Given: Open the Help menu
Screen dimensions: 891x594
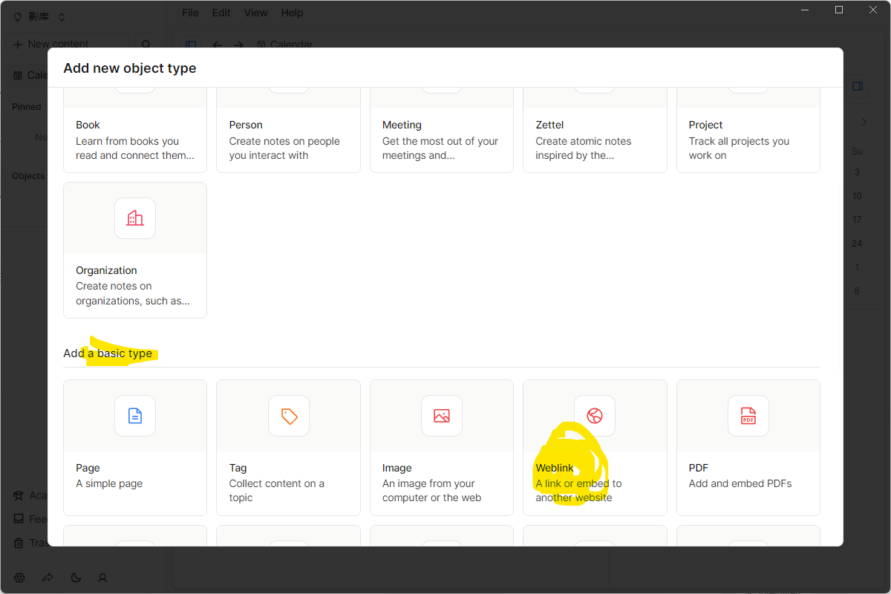Looking at the screenshot, I should coord(292,13).
